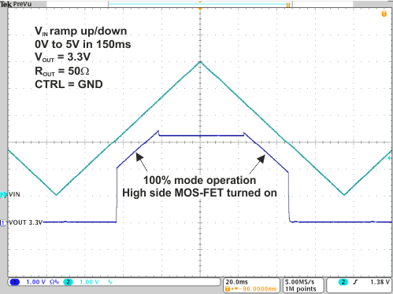Screen dimensions: 393x294
Task: Click the 1.38 V trigger level readout
Action: click(x=380, y=282)
